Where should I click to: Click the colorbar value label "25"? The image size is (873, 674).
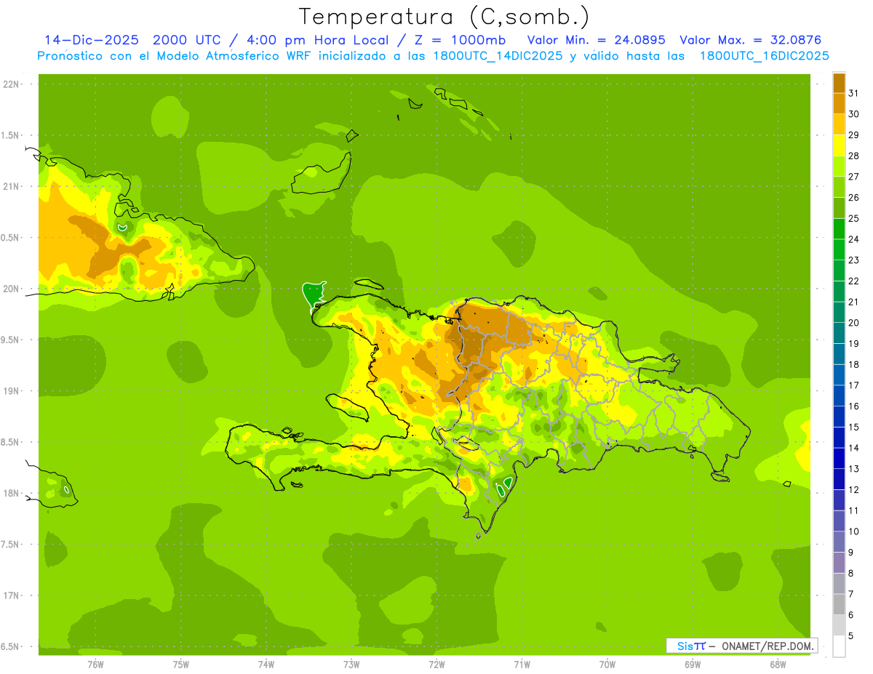coord(853,218)
